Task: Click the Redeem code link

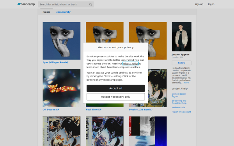Action: coord(179,107)
